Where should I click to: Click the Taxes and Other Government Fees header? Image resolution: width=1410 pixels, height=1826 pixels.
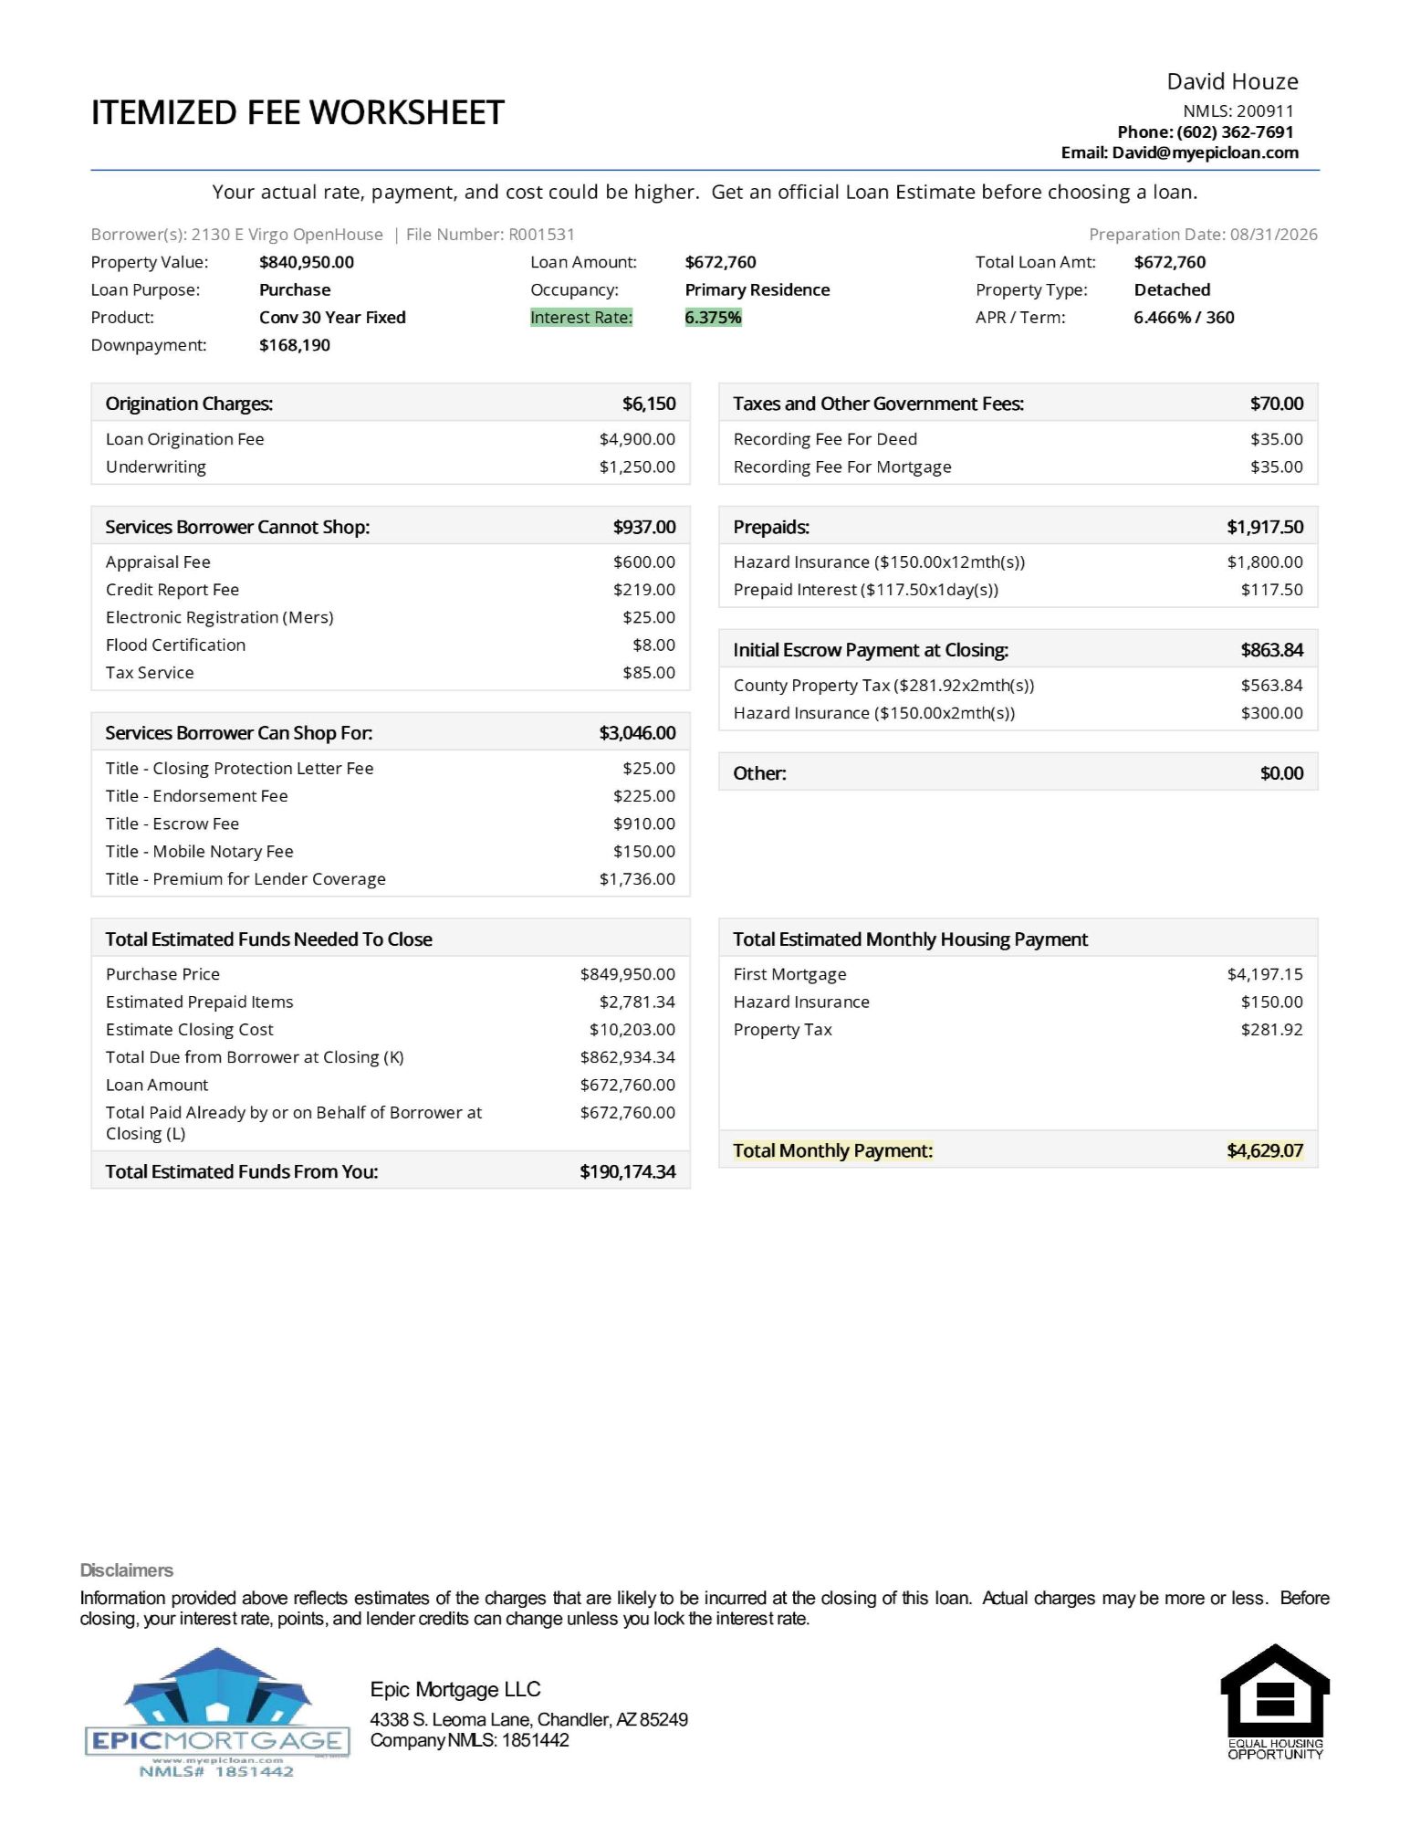pyautogui.click(x=1018, y=404)
